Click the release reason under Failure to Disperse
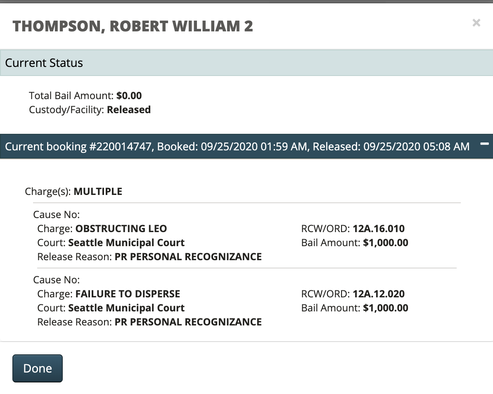 tap(188, 322)
